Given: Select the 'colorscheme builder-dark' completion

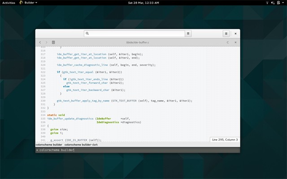Looking at the screenshot, I should [81, 145].
